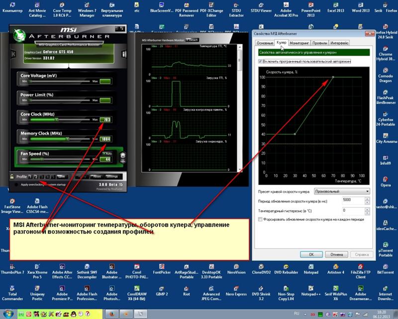Select the Кулер tab
Screen dimensions: 398x319
tap(281, 42)
